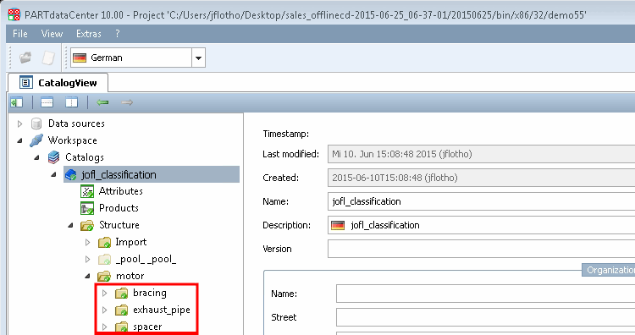Viewport: 635px width, 335px height.
Task: Click the Data sources database icon
Action: pos(36,124)
